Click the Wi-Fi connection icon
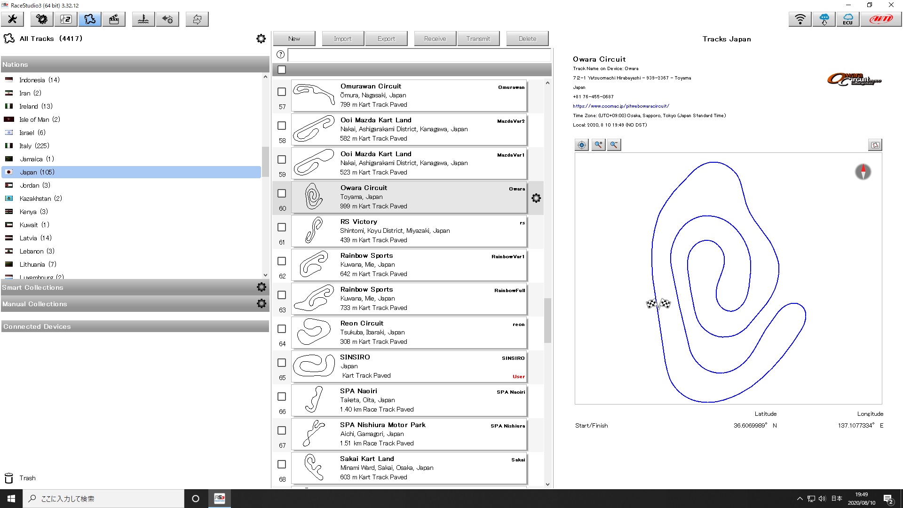 pos(800,19)
